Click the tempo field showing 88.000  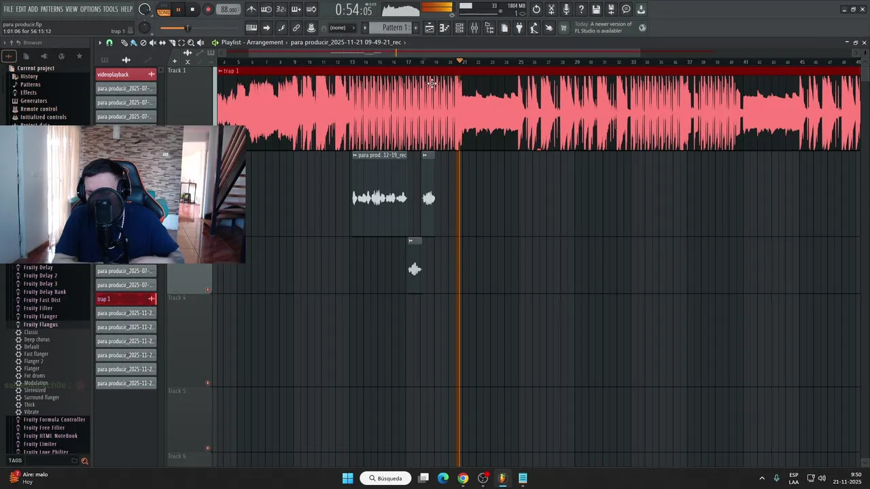[x=229, y=10]
